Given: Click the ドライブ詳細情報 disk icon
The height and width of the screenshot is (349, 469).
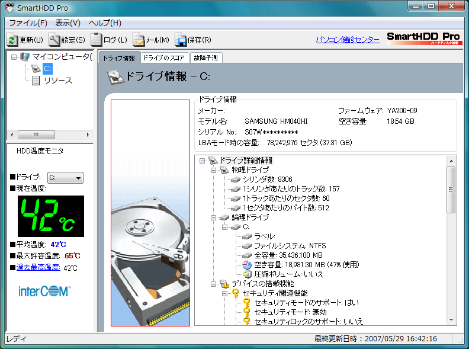Looking at the screenshot, I should 213,161.
